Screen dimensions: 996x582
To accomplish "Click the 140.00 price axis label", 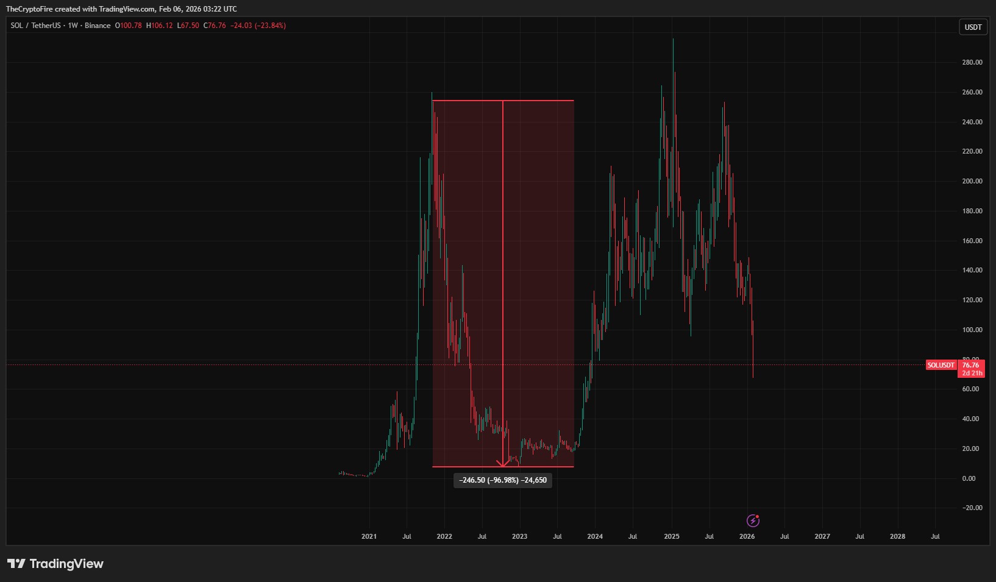I will [x=972, y=270].
